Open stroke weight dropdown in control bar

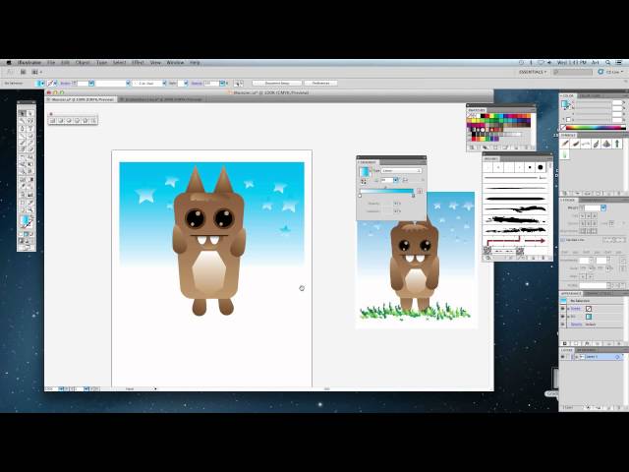coord(91,83)
